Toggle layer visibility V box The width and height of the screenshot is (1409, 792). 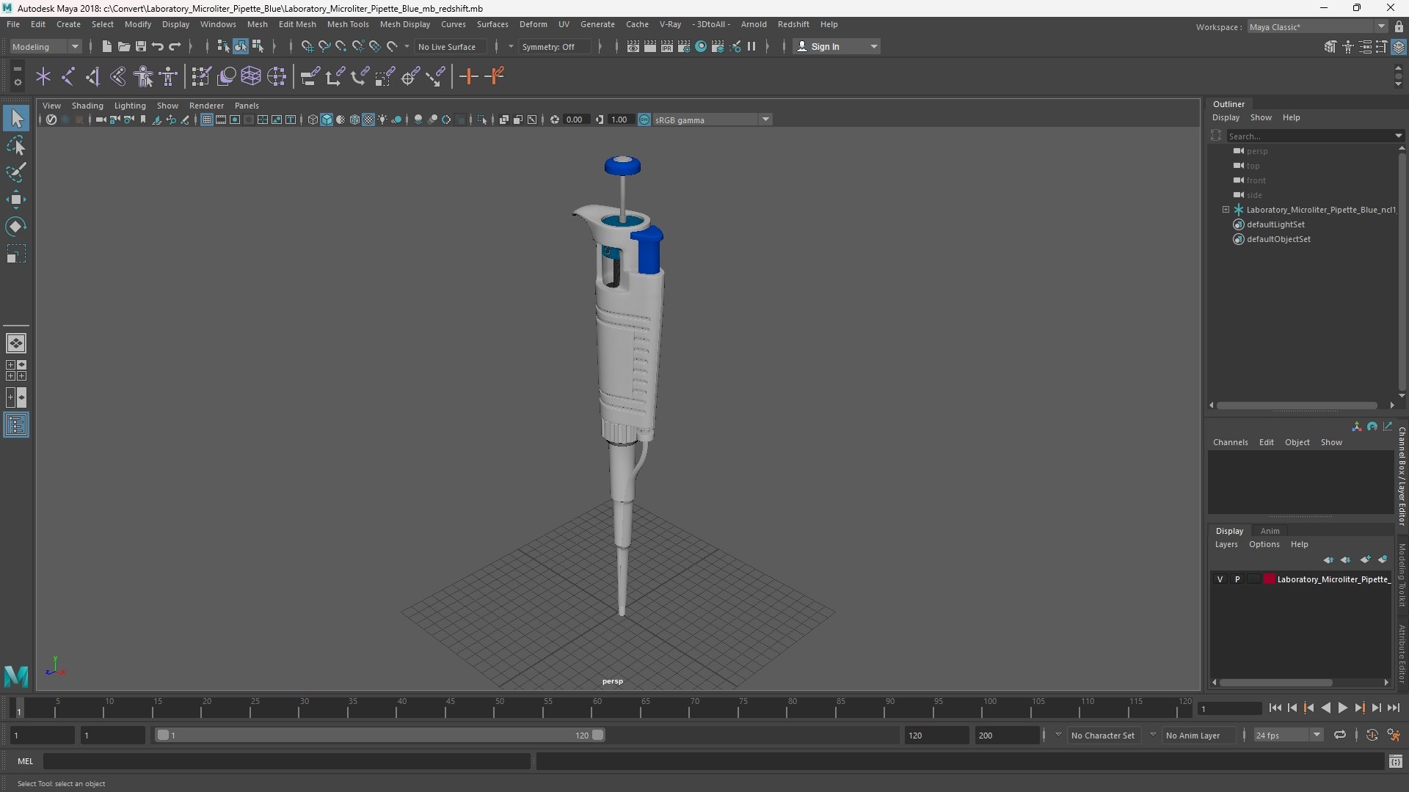1220,579
